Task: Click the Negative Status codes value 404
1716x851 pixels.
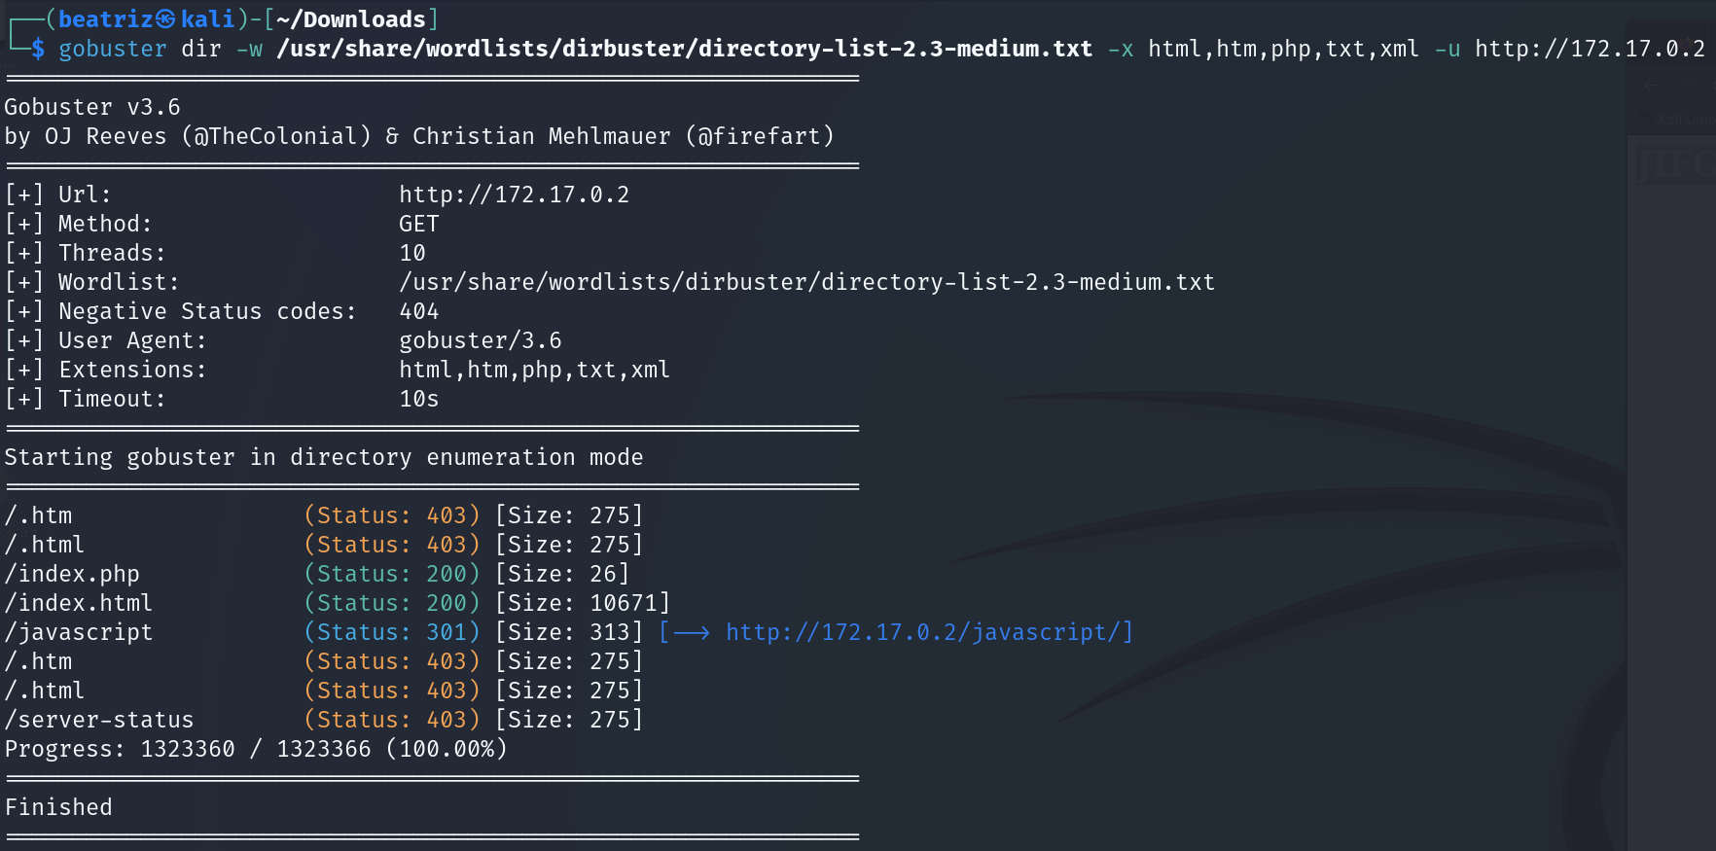Action: 419,311
